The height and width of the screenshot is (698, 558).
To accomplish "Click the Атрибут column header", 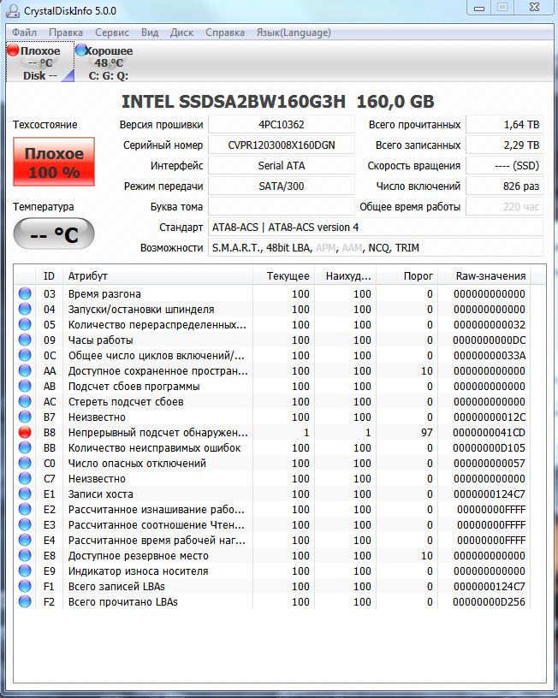I will coord(157,275).
